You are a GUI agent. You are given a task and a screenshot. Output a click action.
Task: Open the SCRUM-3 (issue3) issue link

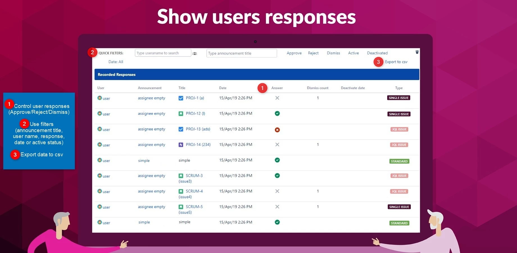191,179
